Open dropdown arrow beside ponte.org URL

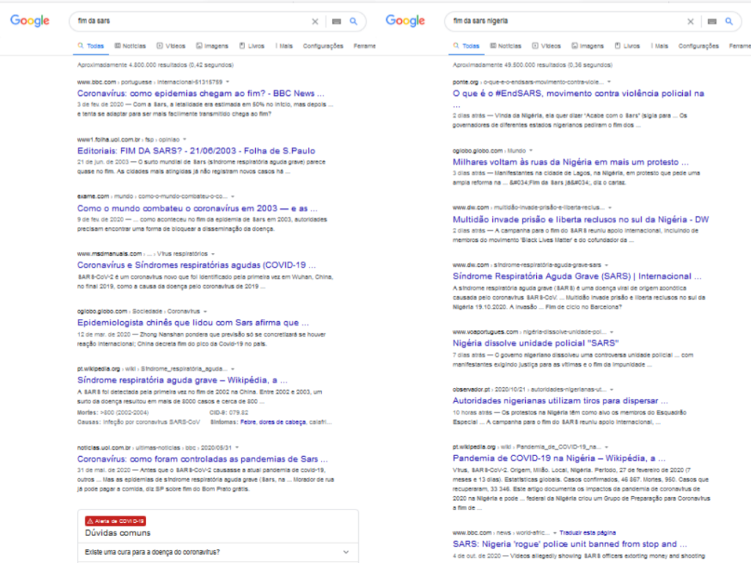click(x=609, y=82)
